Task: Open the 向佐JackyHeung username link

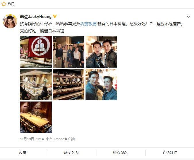Action: pos(36,17)
